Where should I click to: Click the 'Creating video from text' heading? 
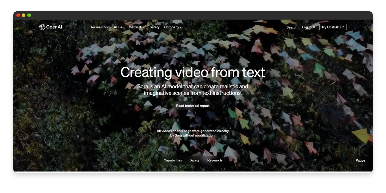[193, 72]
